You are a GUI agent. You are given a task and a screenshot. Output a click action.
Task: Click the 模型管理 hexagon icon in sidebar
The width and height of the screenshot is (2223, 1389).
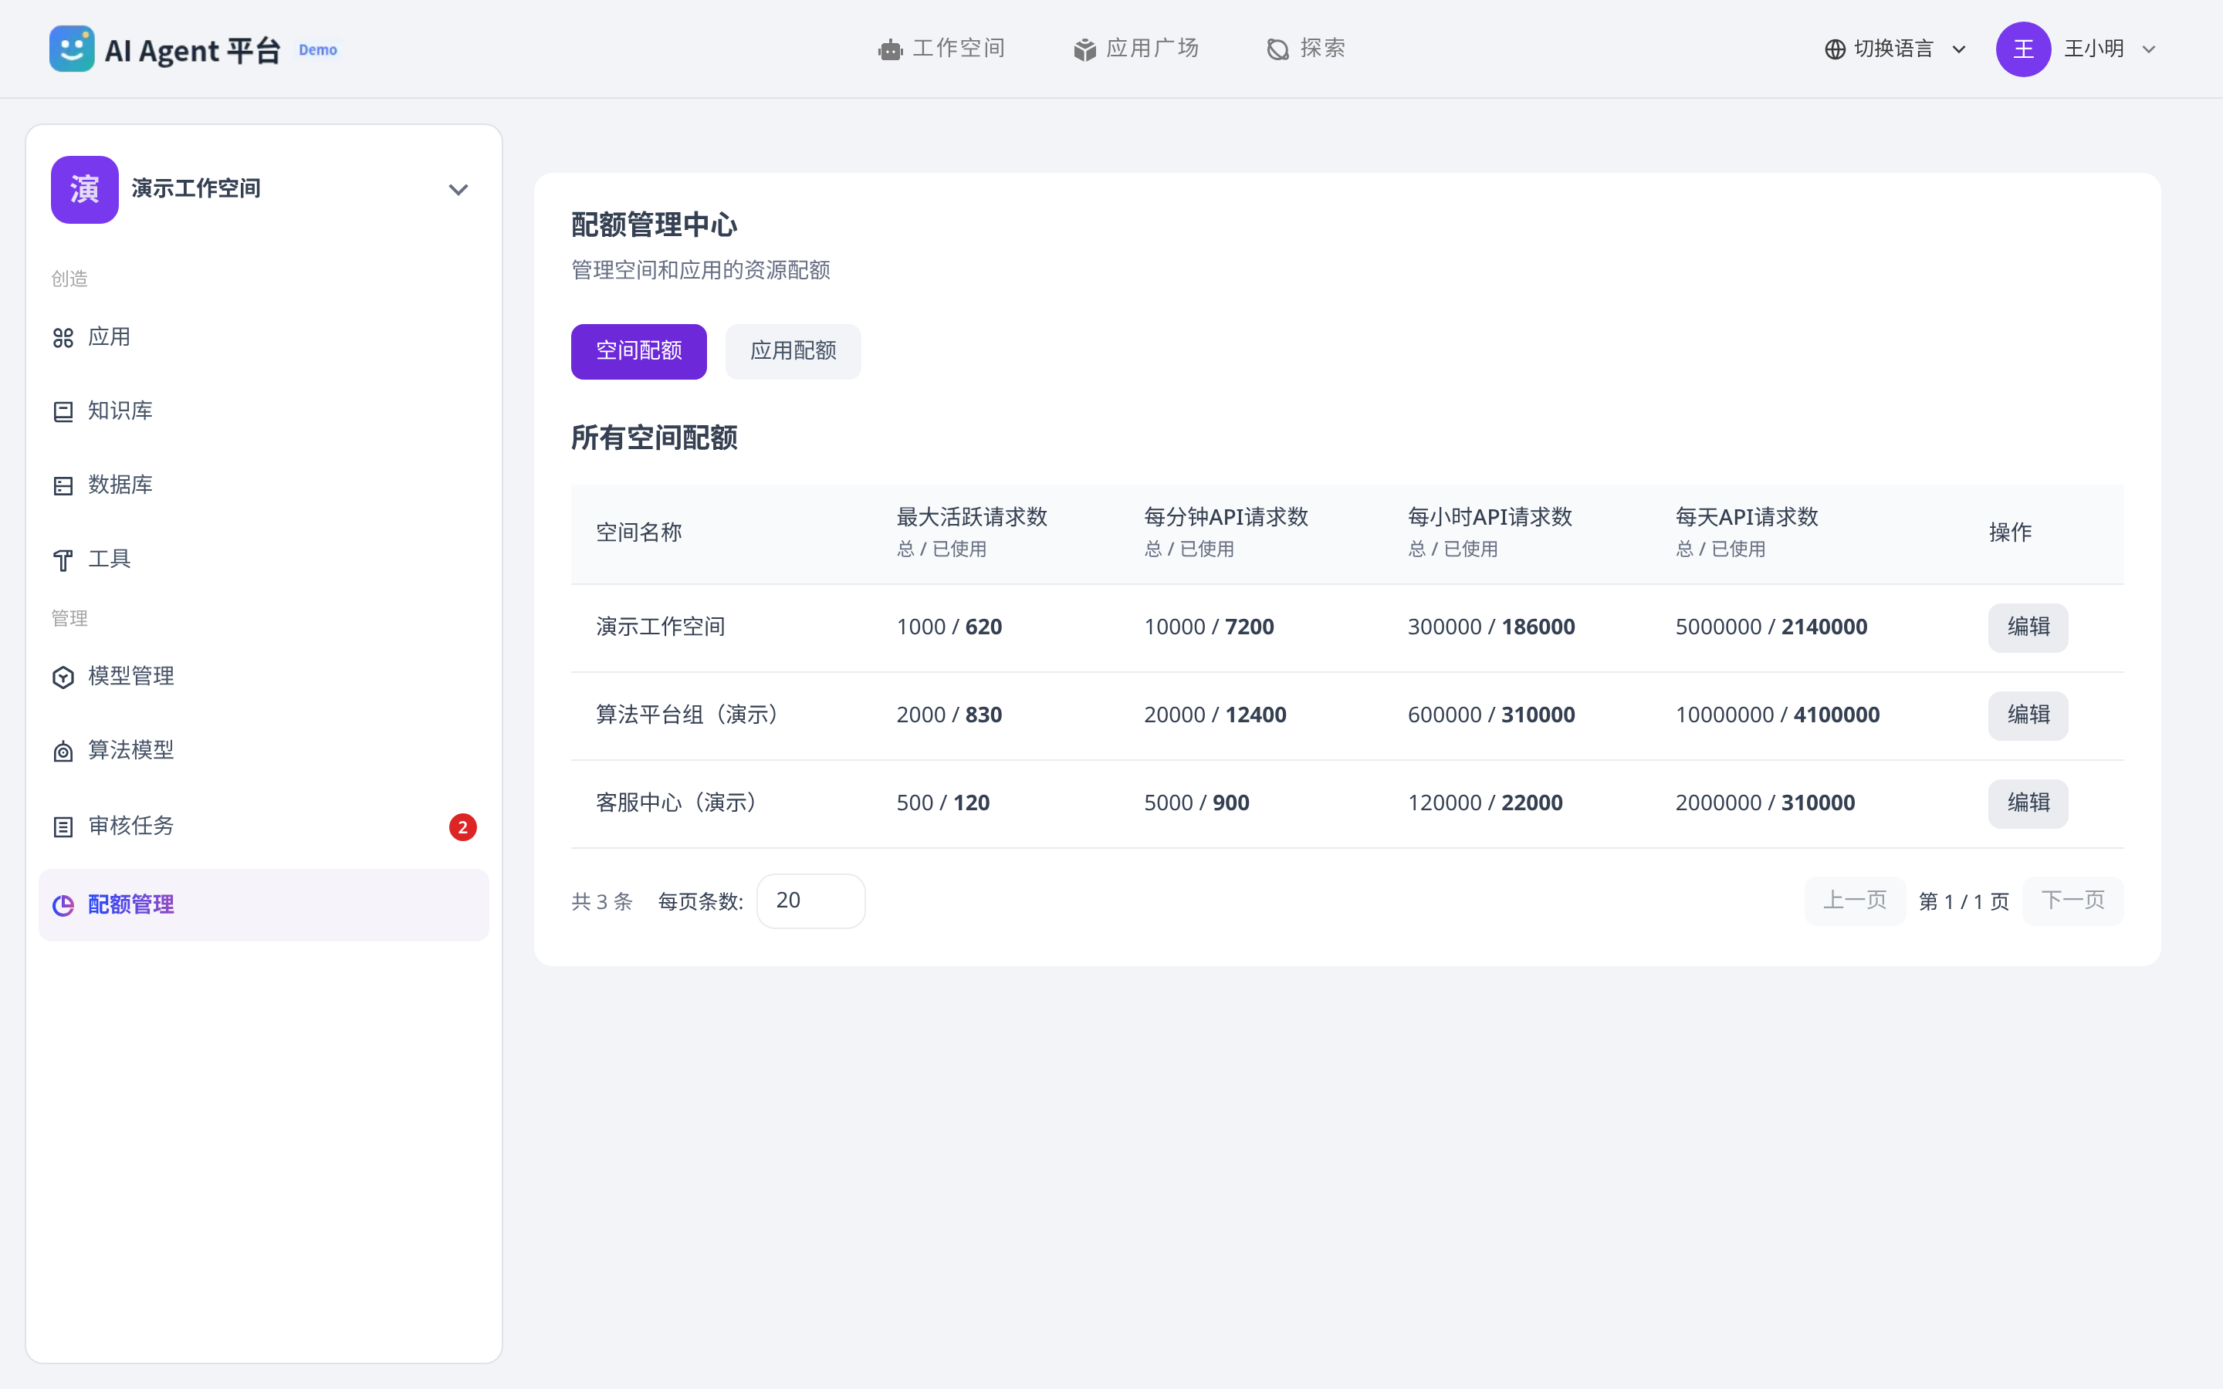coord(63,677)
